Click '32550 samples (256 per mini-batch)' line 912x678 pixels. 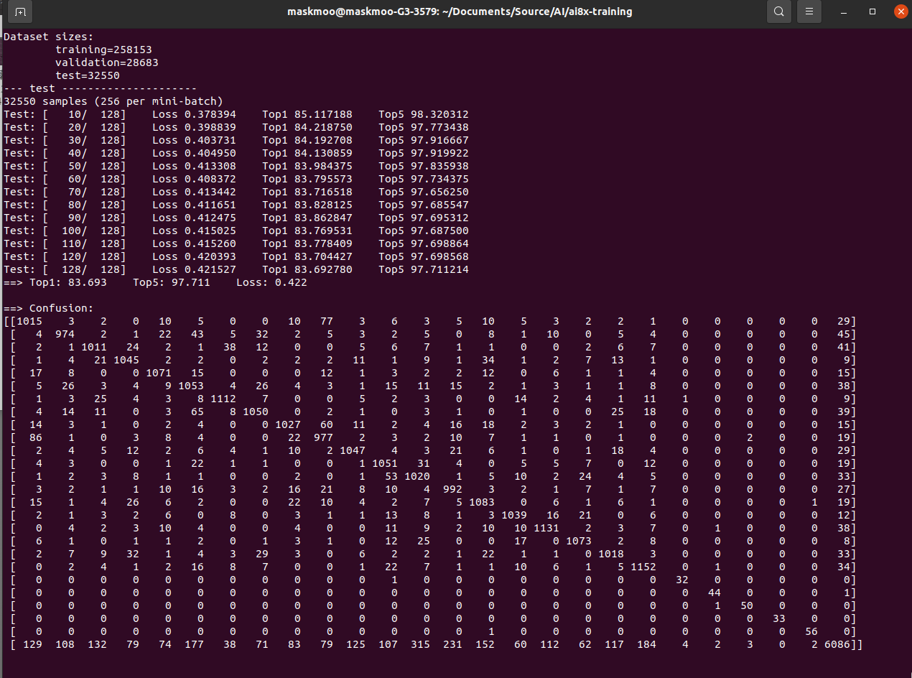click(x=113, y=101)
